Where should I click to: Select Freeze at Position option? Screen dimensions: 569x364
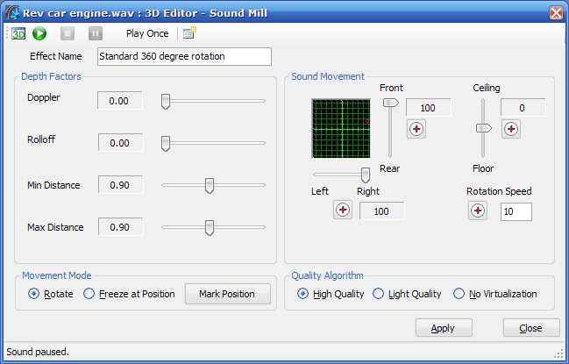[x=129, y=294]
